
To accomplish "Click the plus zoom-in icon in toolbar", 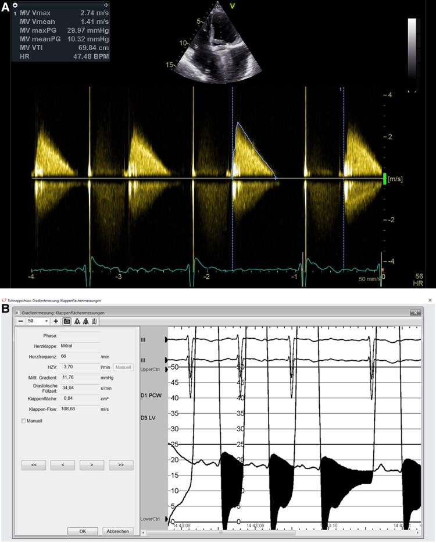I will pos(56,321).
